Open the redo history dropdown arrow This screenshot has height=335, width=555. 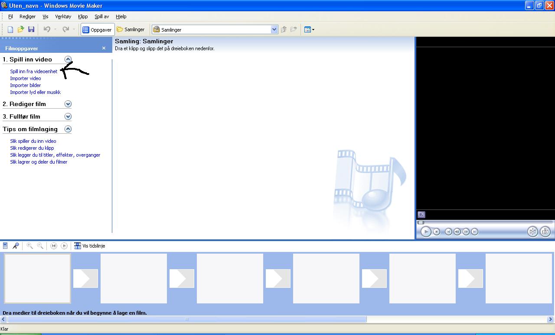point(74,29)
